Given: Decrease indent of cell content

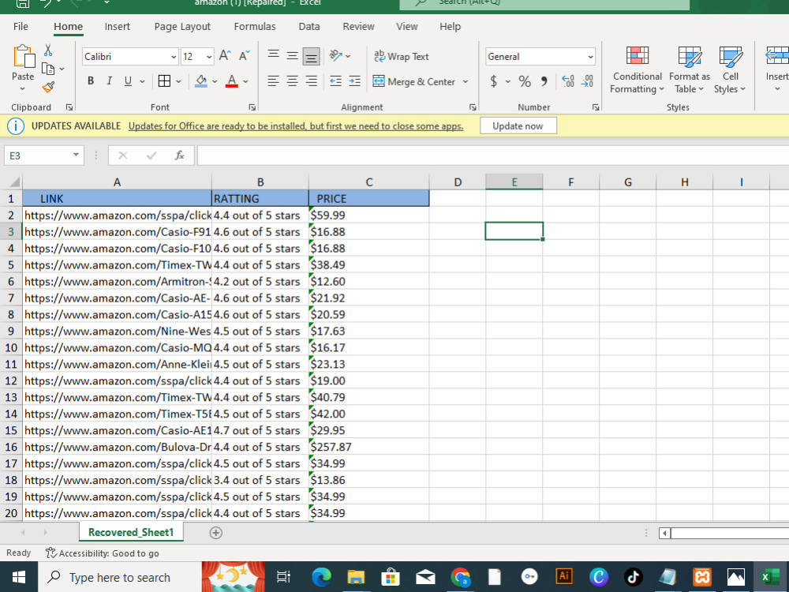Looking at the screenshot, I should point(335,81).
